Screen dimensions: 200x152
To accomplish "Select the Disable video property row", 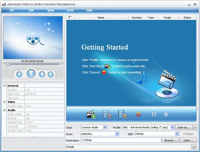I will pyautogui.click(x=35, y=106).
